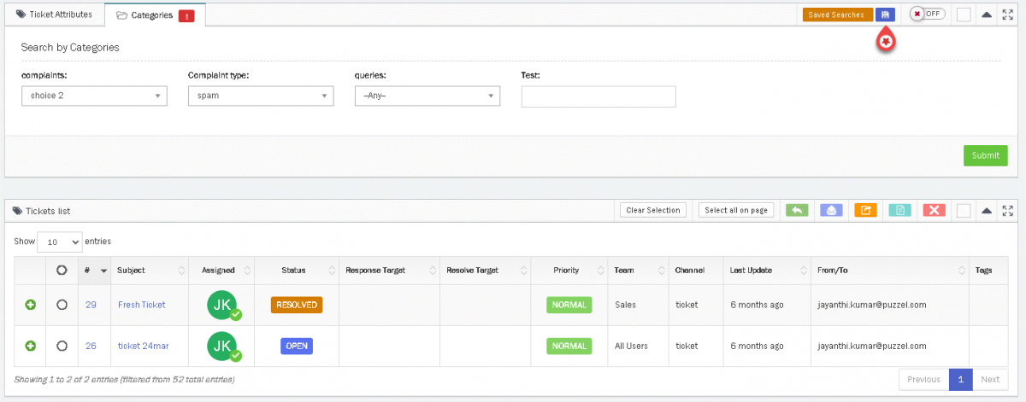The width and height of the screenshot is (1026, 402).
Task: Maximize the Tickets list panel to fullscreen
Action: (x=1007, y=210)
